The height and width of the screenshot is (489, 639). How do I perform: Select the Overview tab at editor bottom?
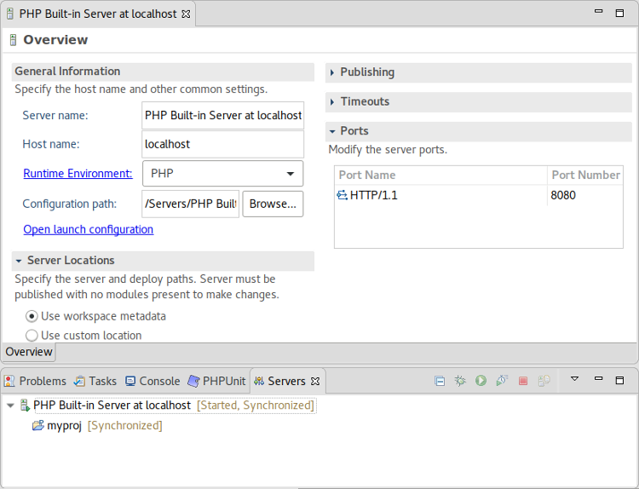tap(28, 352)
